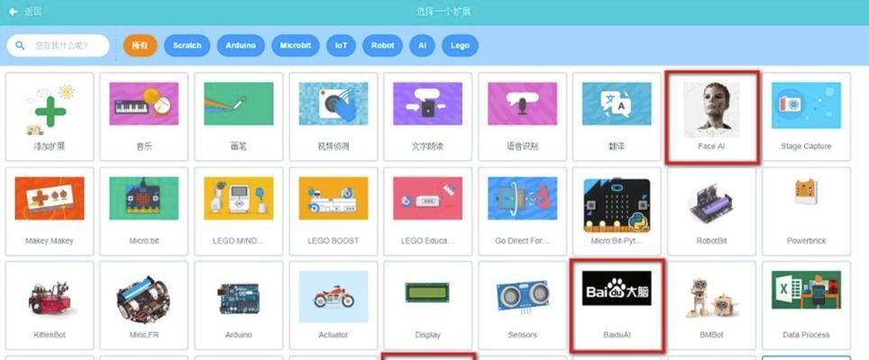Choose the Micro:Bit-Python extension
869x360 pixels.
617,211
